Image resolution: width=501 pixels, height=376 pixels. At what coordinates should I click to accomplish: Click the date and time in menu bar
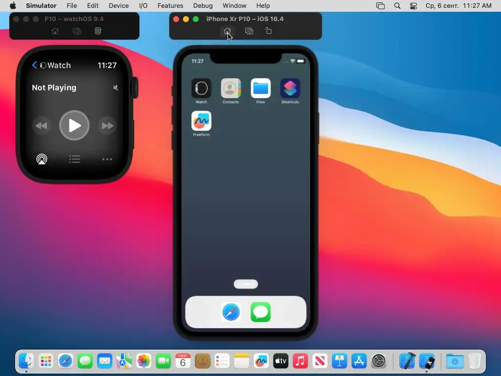[458, 6]
